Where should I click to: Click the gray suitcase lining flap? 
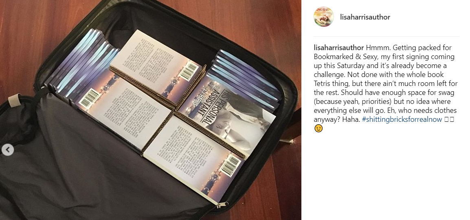pyautogui.click(x=90, y=168)
